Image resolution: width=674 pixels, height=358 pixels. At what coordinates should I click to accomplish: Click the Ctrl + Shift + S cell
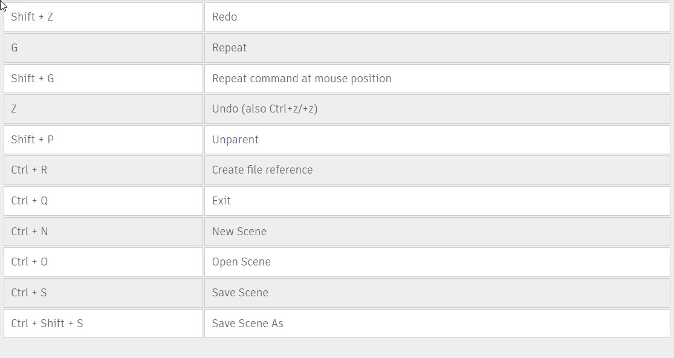[103, 324]
